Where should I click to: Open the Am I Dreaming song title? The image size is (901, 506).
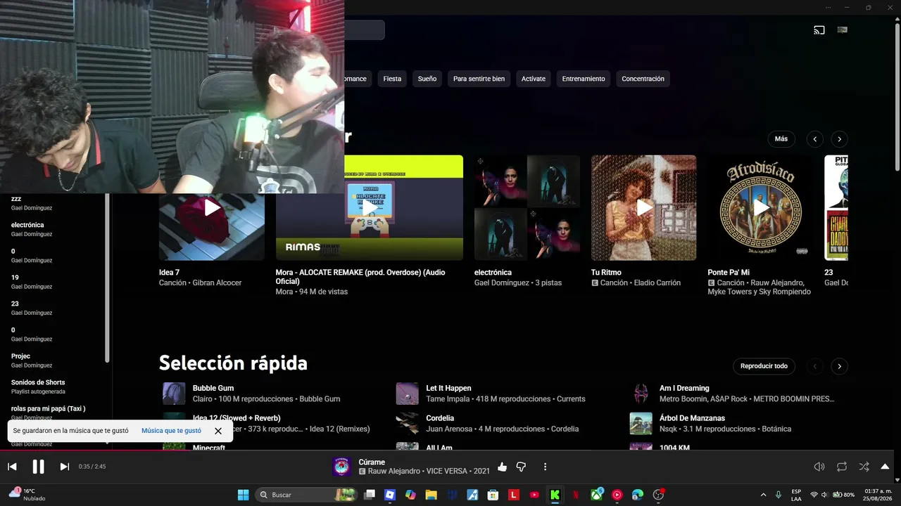(684, 388)
